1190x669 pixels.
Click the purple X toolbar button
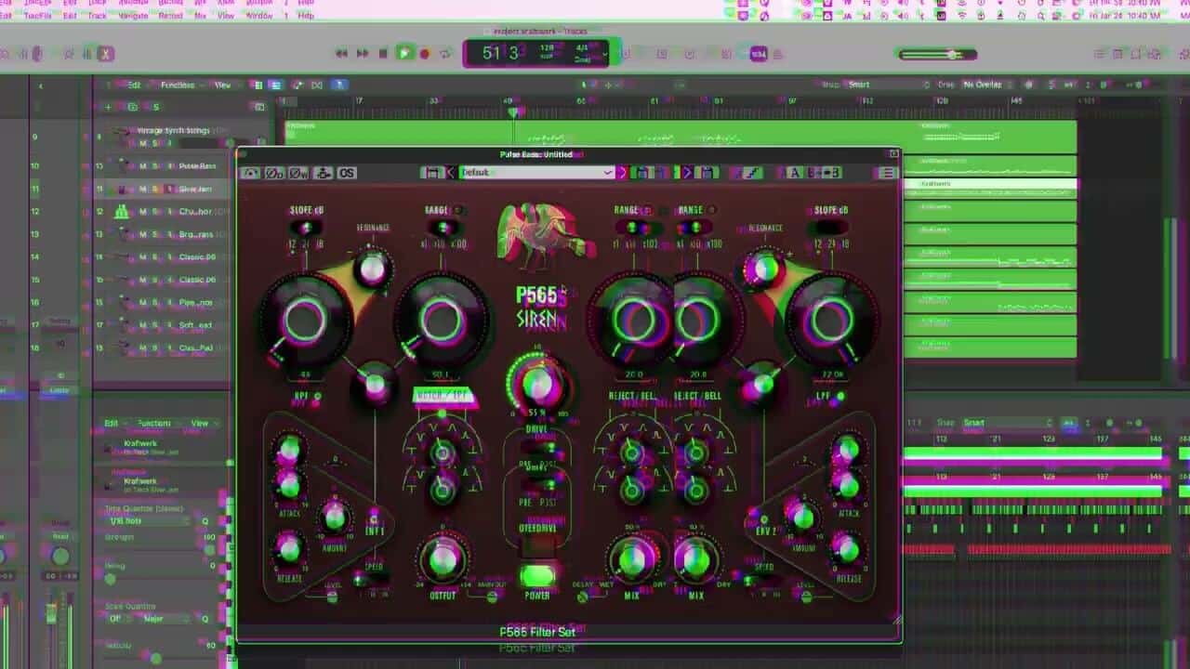pyautogui.click(x=106, y=54)
